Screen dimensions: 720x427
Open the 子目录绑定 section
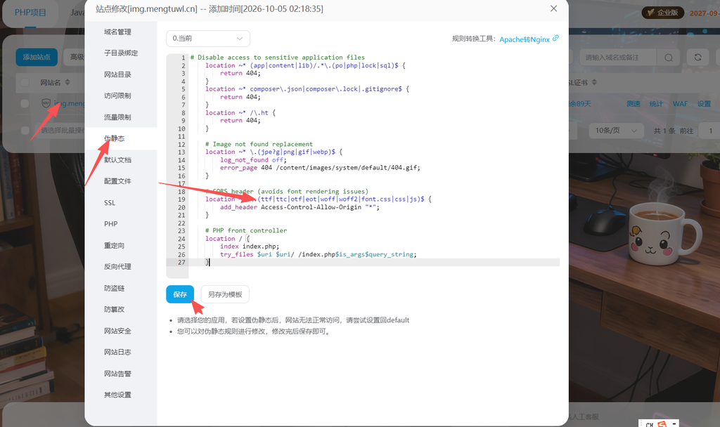tap(121, 53)
